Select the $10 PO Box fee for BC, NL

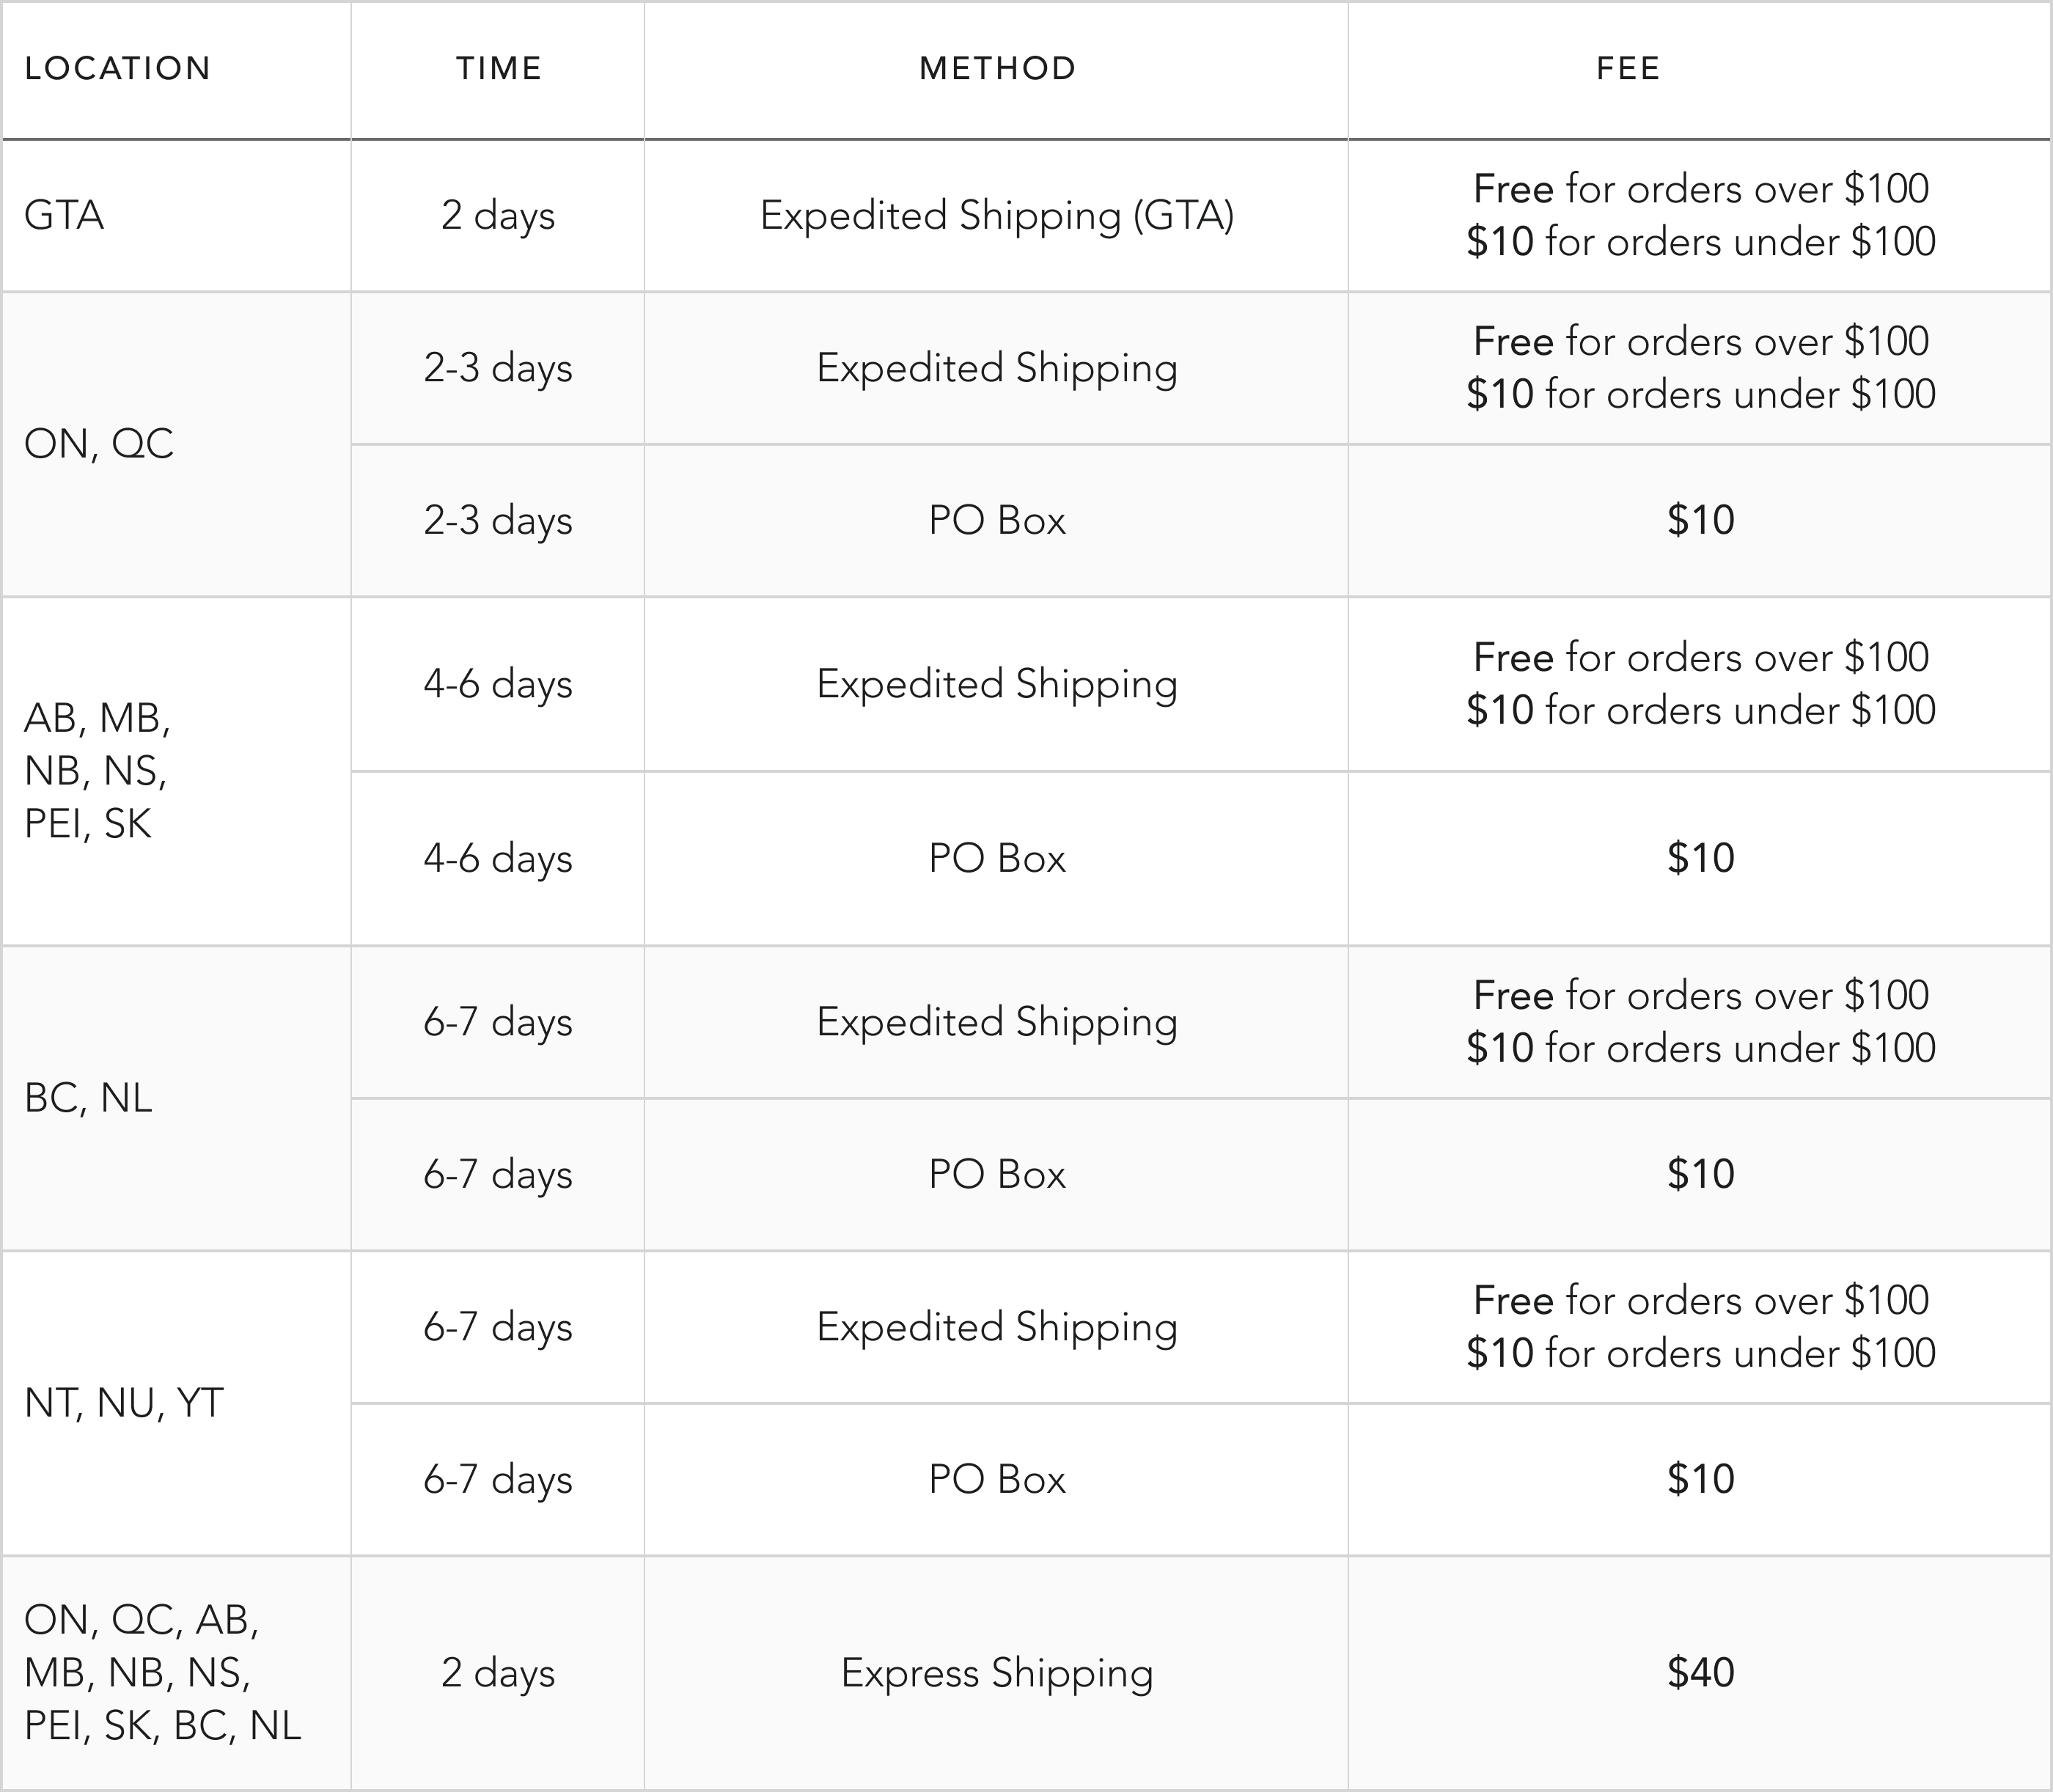click(1700, 1174)
